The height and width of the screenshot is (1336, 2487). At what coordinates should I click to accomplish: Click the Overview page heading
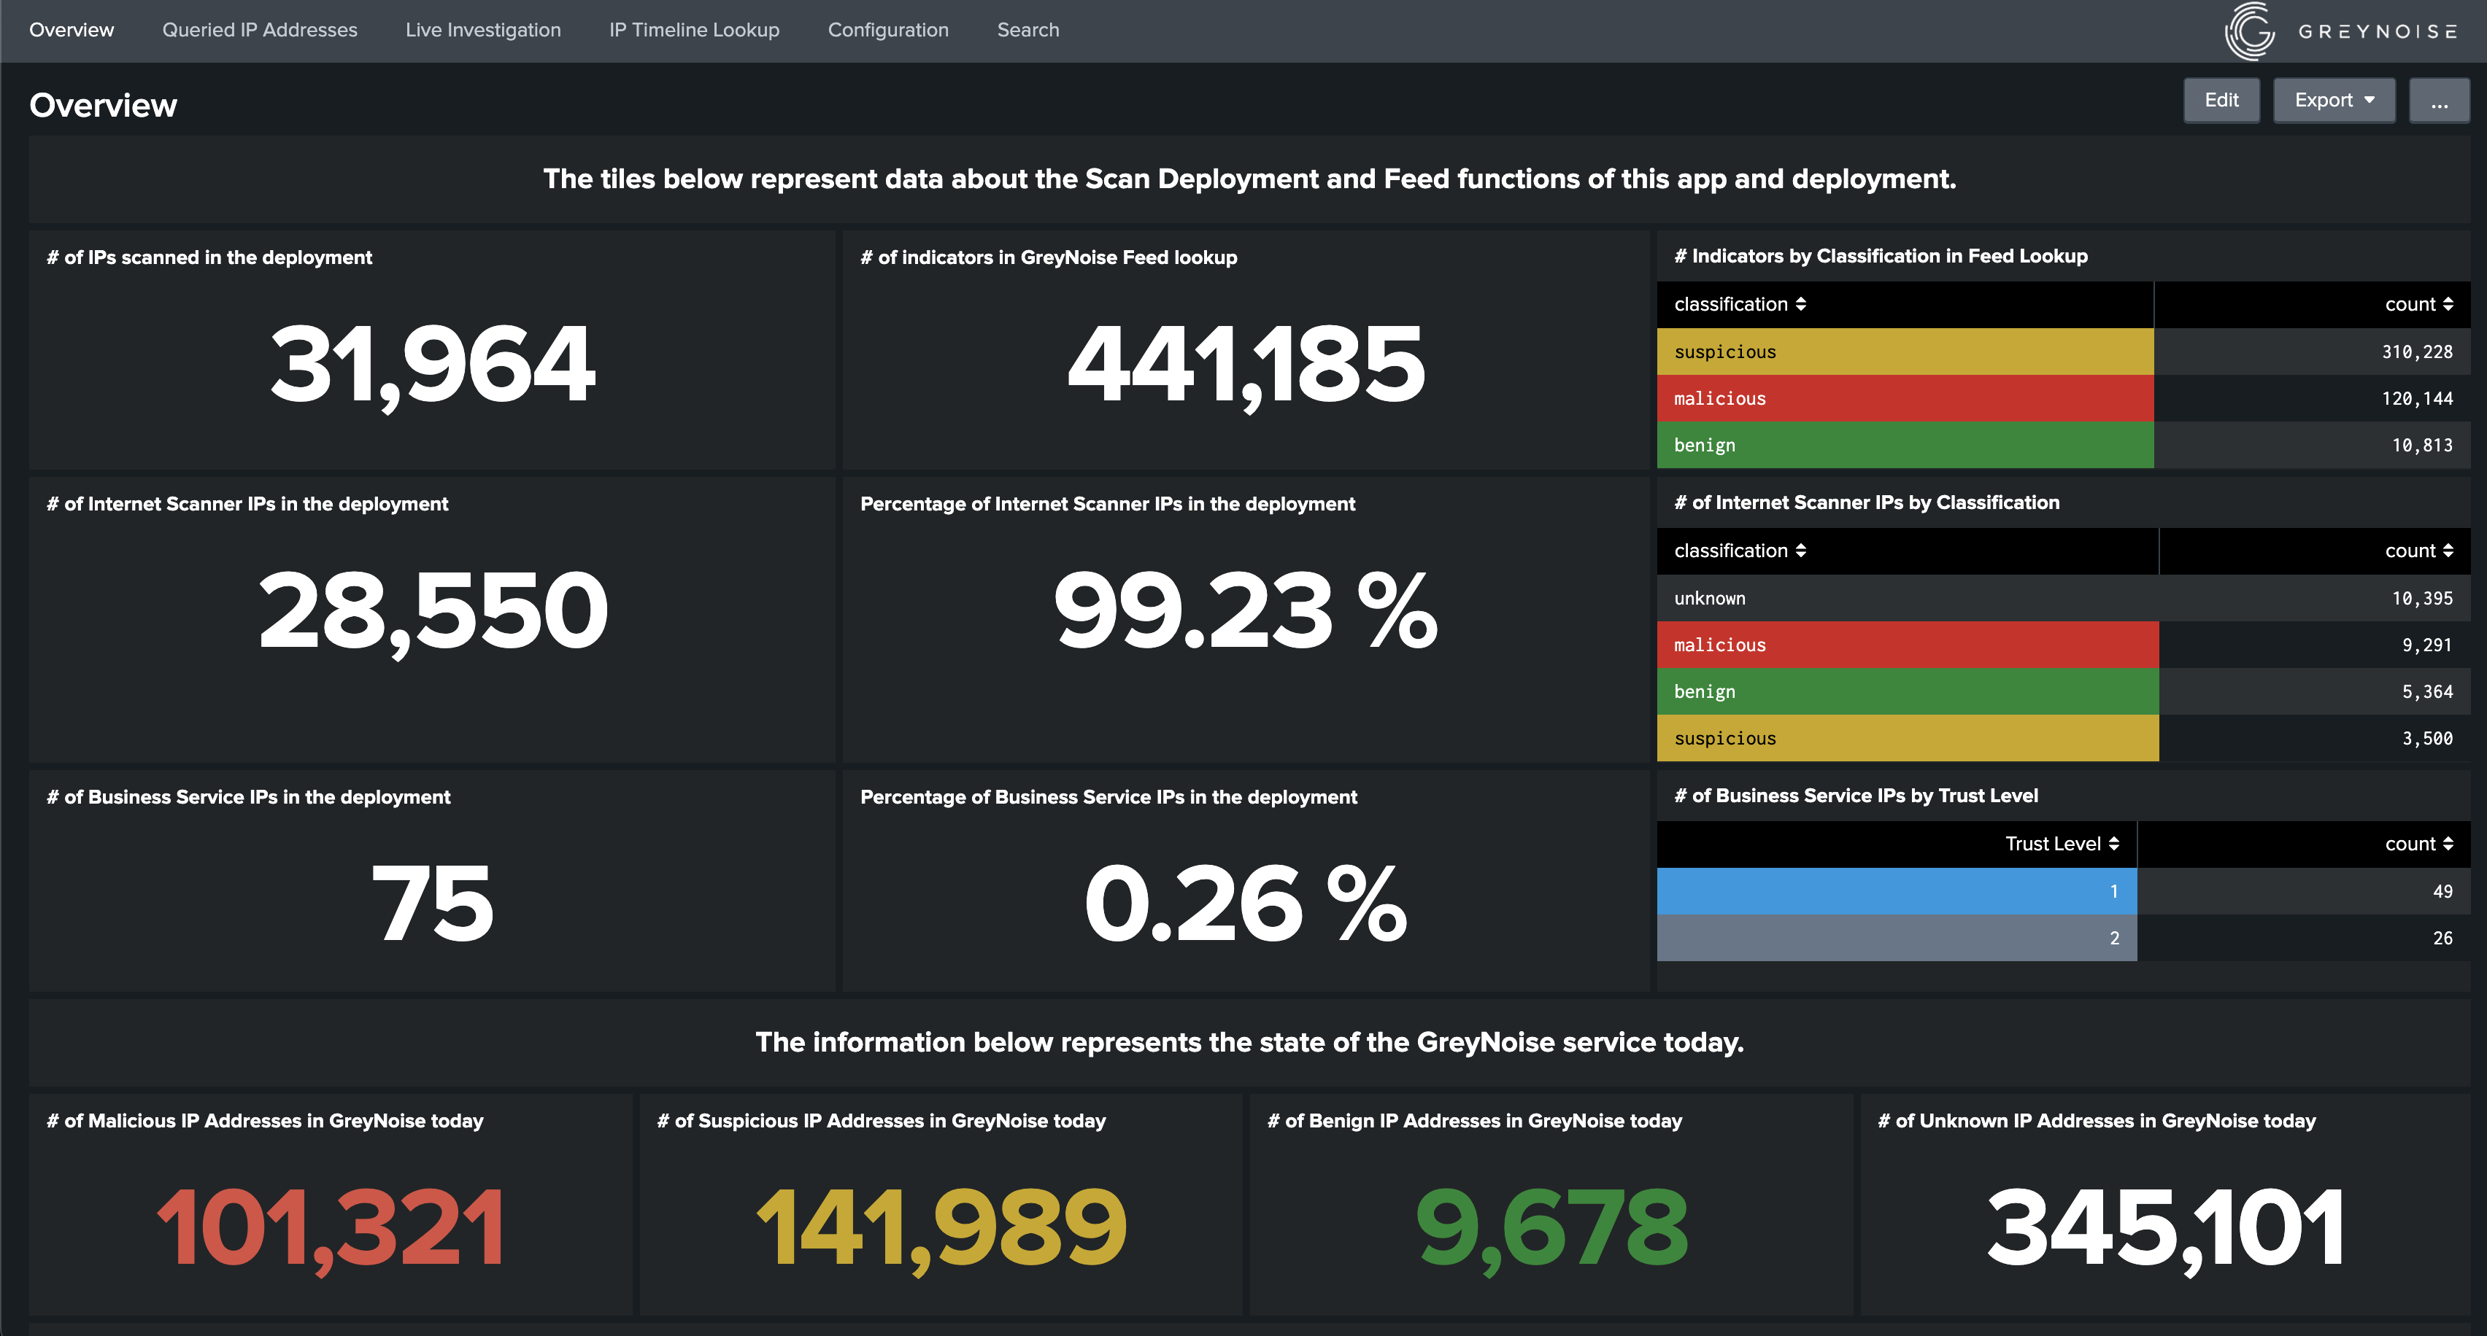click(x=104, y=105)
